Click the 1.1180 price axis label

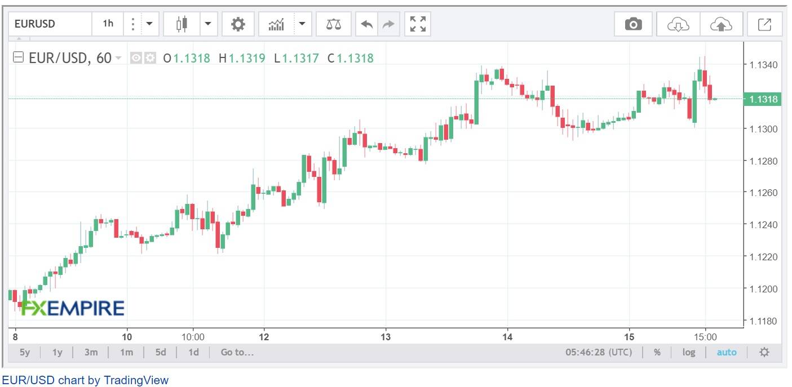(x=763, y=321)
